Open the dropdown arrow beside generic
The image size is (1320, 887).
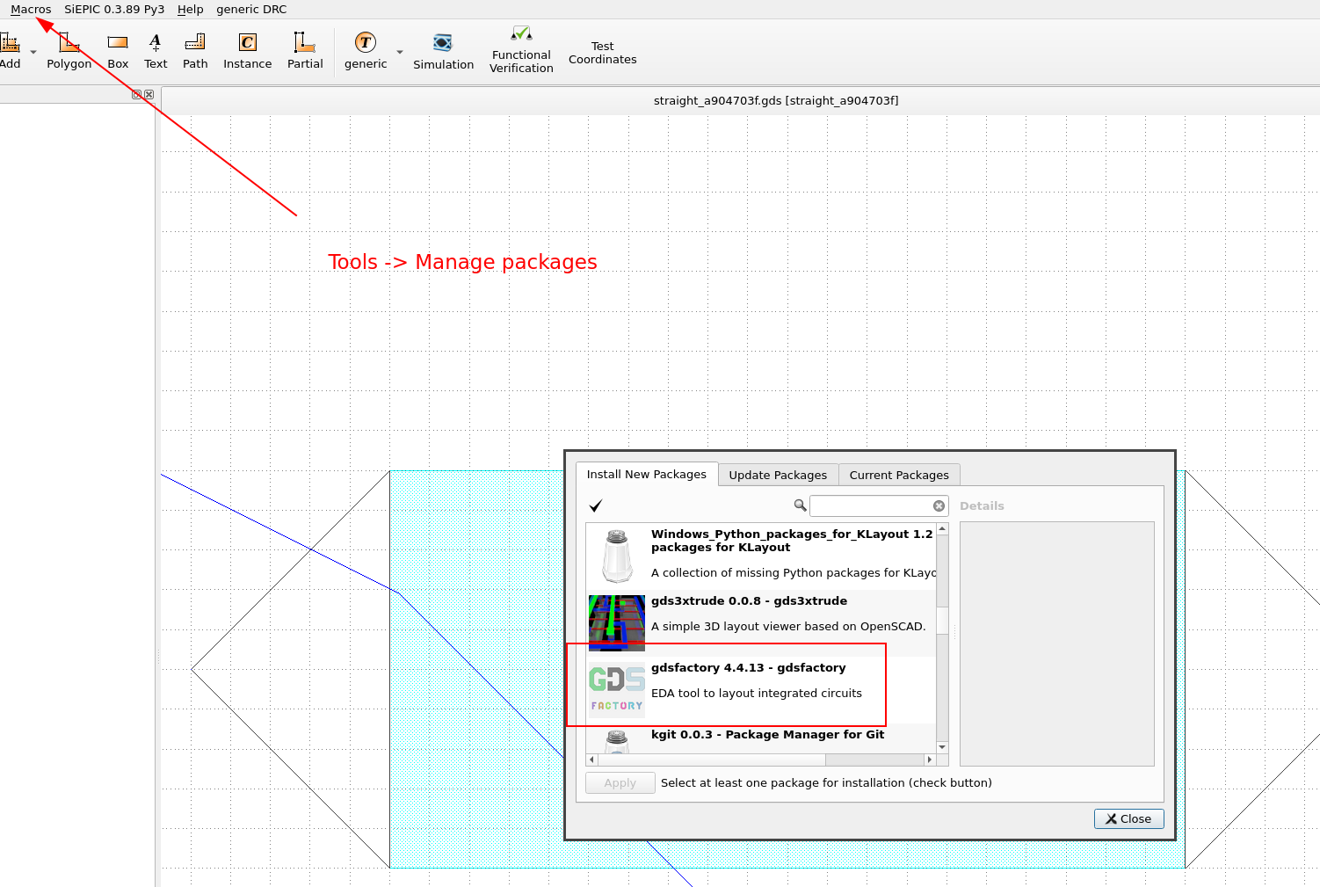click(x=399, y=51)
